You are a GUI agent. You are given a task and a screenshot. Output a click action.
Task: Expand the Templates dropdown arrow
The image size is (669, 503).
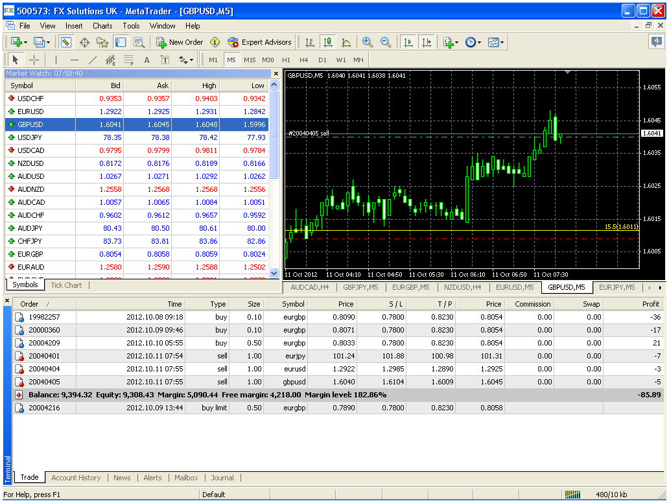502,43
